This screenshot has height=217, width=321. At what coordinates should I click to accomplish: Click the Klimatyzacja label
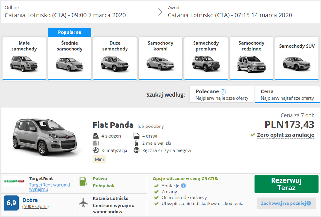(114, 150)
